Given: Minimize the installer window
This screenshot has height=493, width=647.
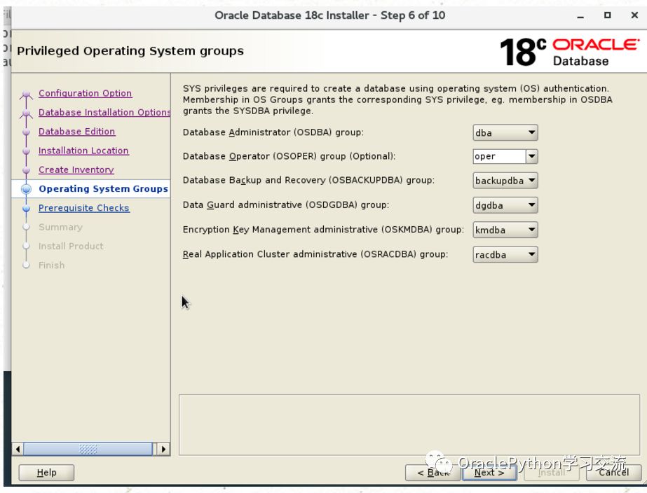Looking at the screenshot, I should [x=580, y=15].
